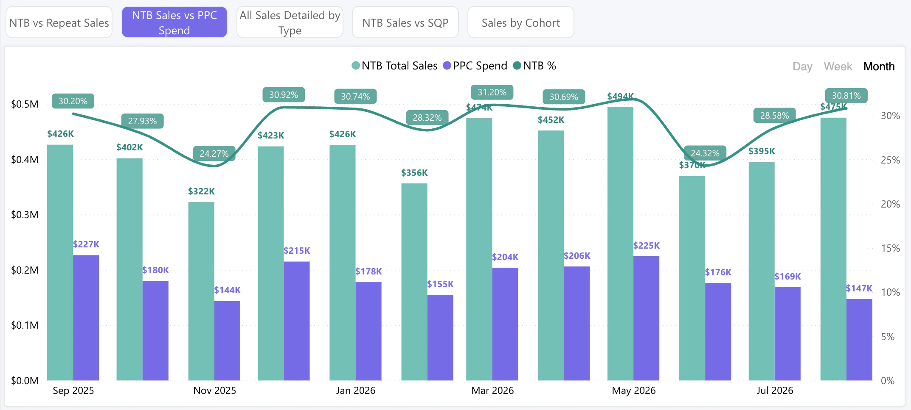This screenshot has height=410, width=911.
Task: Select NTB Sales vs PPC Spend tab
Action: (174, 22)
